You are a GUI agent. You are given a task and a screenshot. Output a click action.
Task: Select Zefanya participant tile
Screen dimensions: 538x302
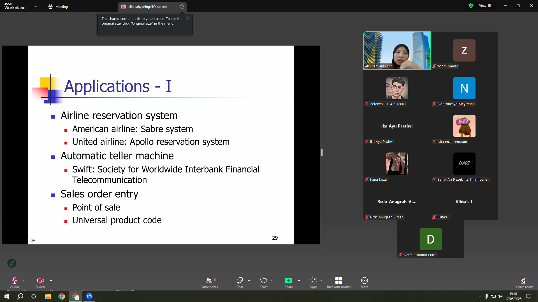pyautogui.click(x=397, y=88)
